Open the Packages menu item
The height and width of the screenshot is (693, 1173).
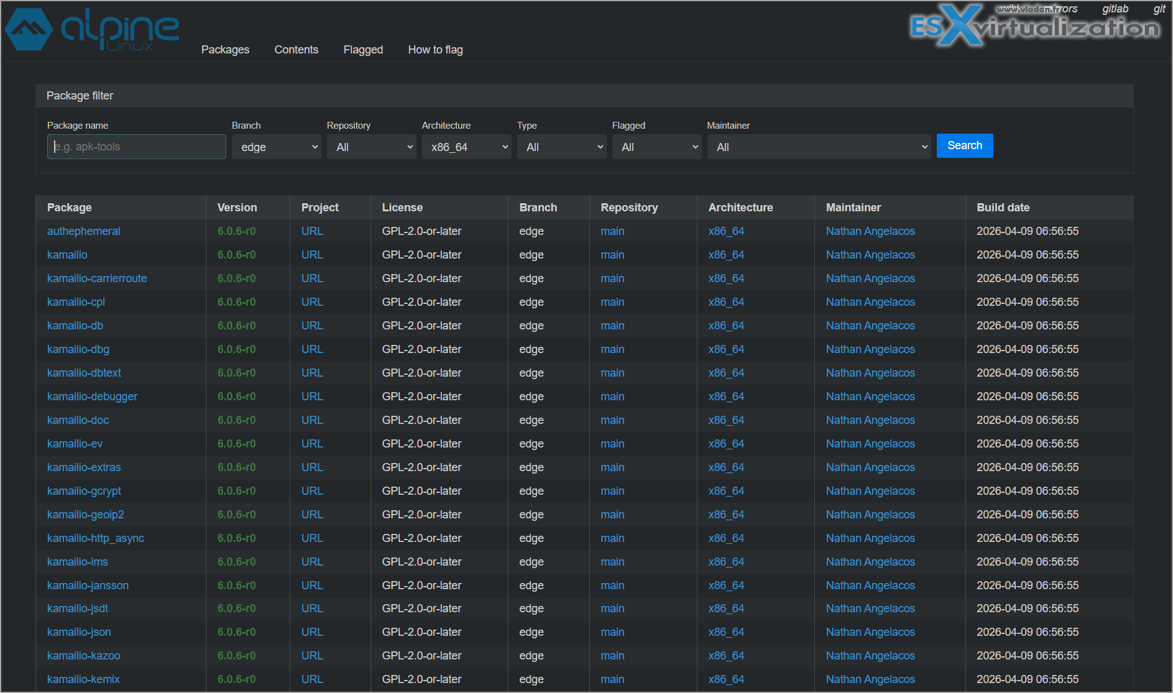tap(225, 50)
